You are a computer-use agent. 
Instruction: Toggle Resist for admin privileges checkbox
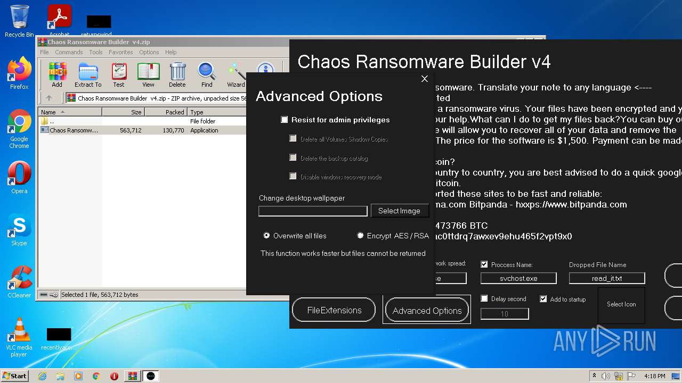click(285, 120)
